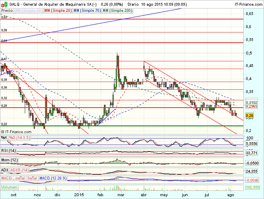Click the current price tag 0,26
This screenshot has width=264, height=199.
(250, 115)
